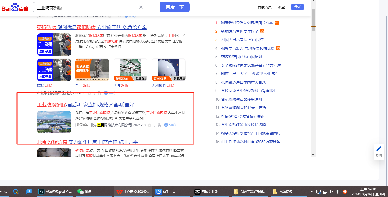Open the 工业防腐聚脲-君盾-厂家直销 result title
The image size is (388, 197).
[x=86, y=105]
